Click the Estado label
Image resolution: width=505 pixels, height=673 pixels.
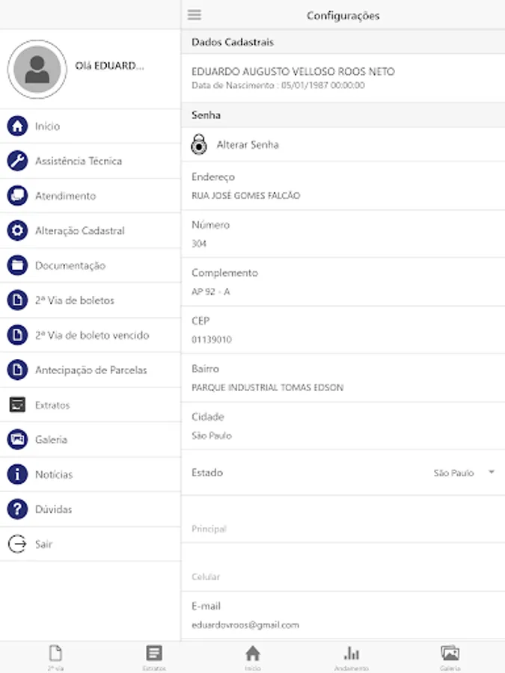click(207, 473)
